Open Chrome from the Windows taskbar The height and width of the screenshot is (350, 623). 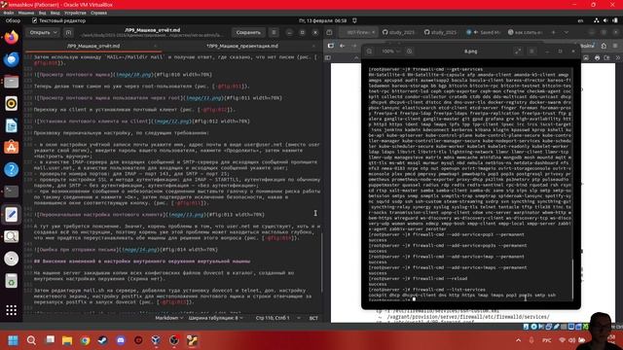(85, 340)
